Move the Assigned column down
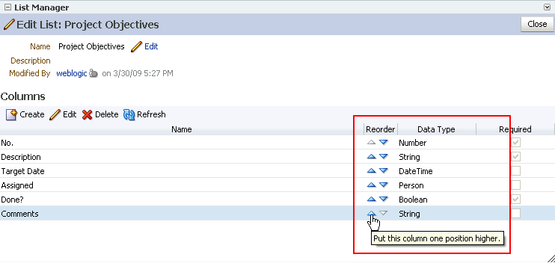This screenshot has width=555, height=272. [x=383, y=185]
